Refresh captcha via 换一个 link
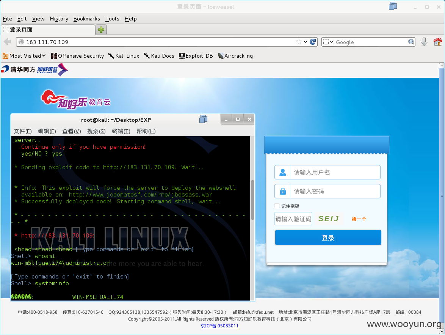The width and height of the screenshot is (445, 335). (359, 219)
